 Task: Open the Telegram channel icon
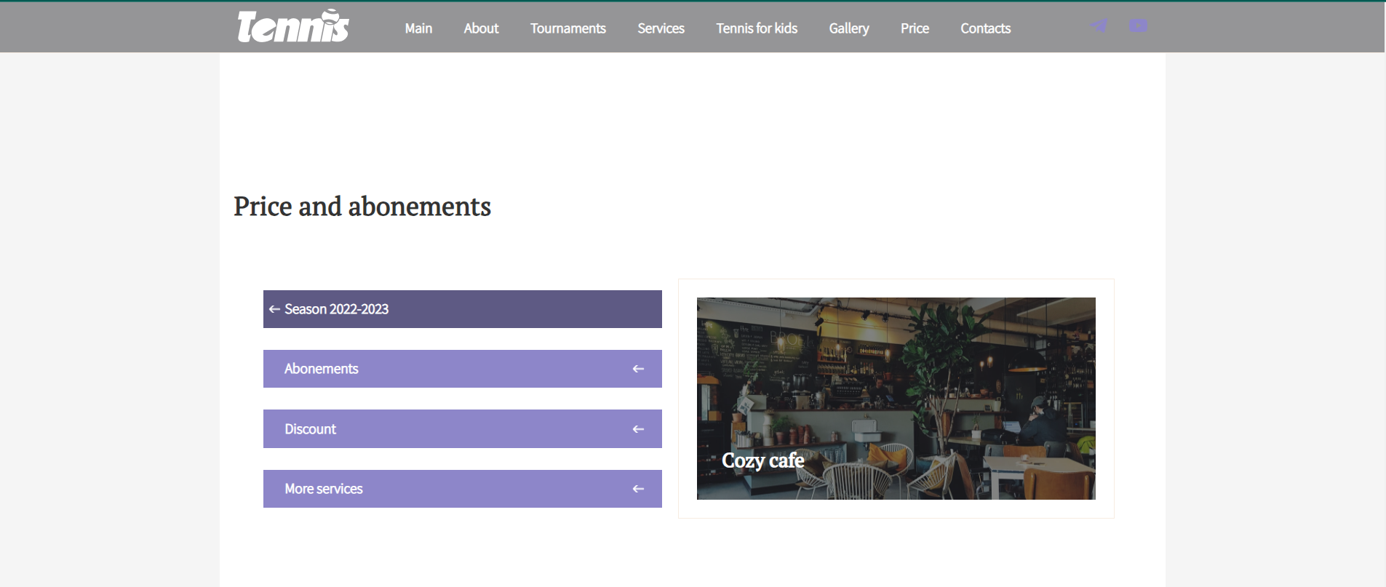pyautogui.click(x=1099, y=26)
